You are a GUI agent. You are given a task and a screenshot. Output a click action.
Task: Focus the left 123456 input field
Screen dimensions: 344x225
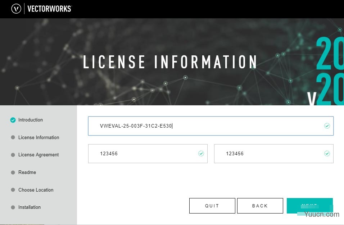click(x=148, y=153)
